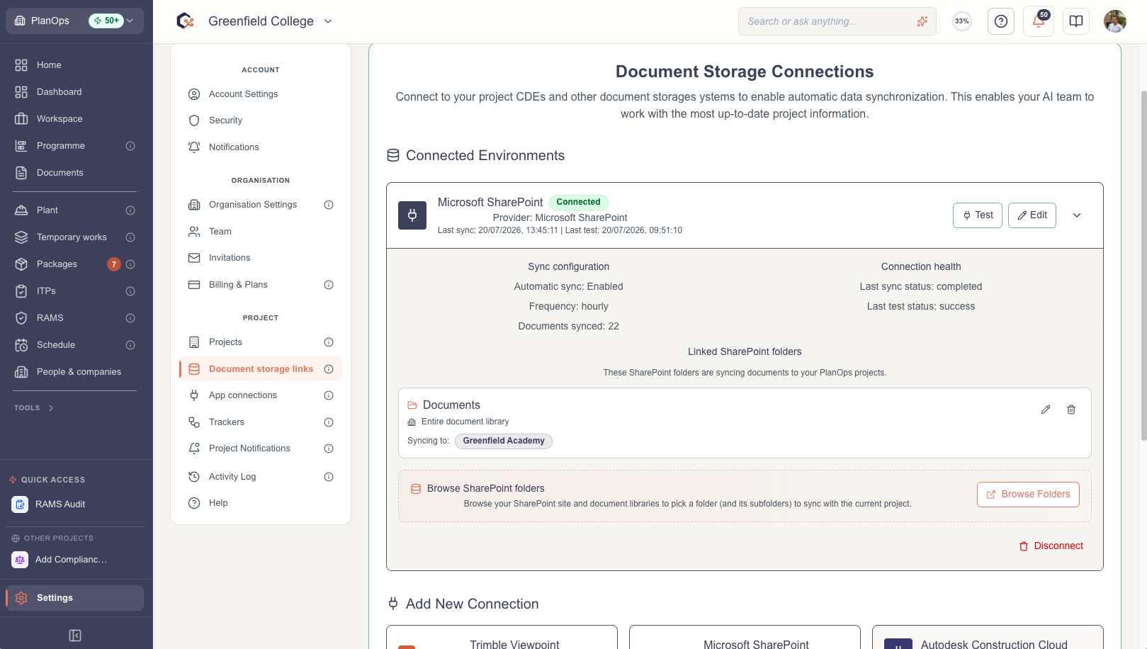Open Organisation Settings
This screenshot has height=649, width=1147.
point(261,205)
